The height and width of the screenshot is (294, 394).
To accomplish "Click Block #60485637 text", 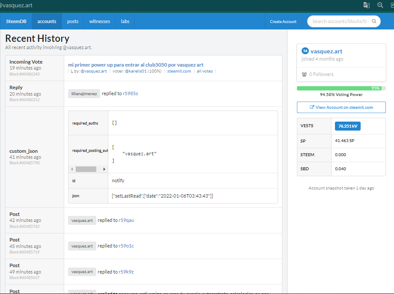I will 24,277.
